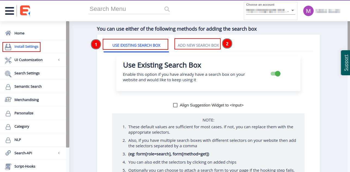Click the Home house icon

(8, 33)
